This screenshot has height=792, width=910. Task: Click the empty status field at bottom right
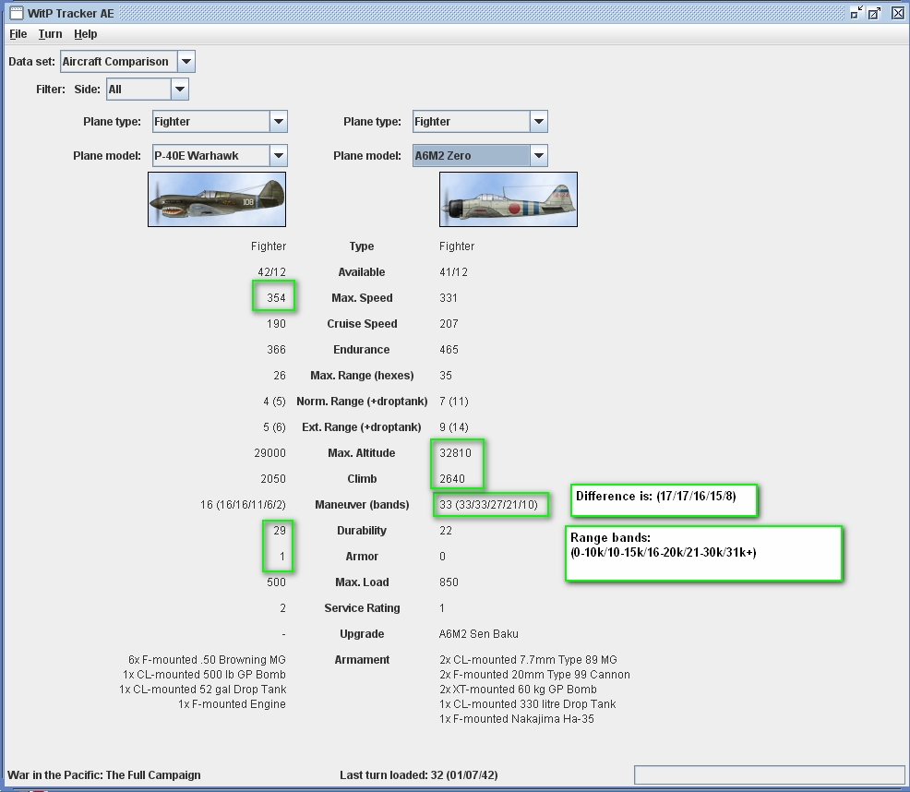pos(770,774)
